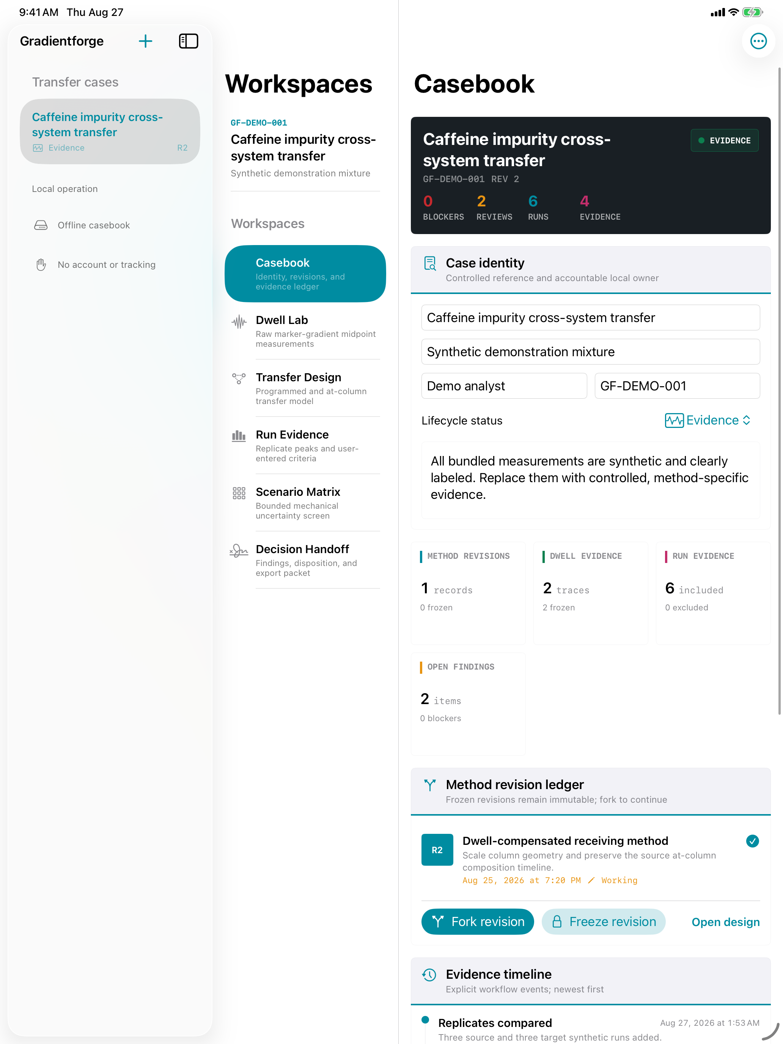
Task: Add a new transfer case with plus icon
Action: 145,41
